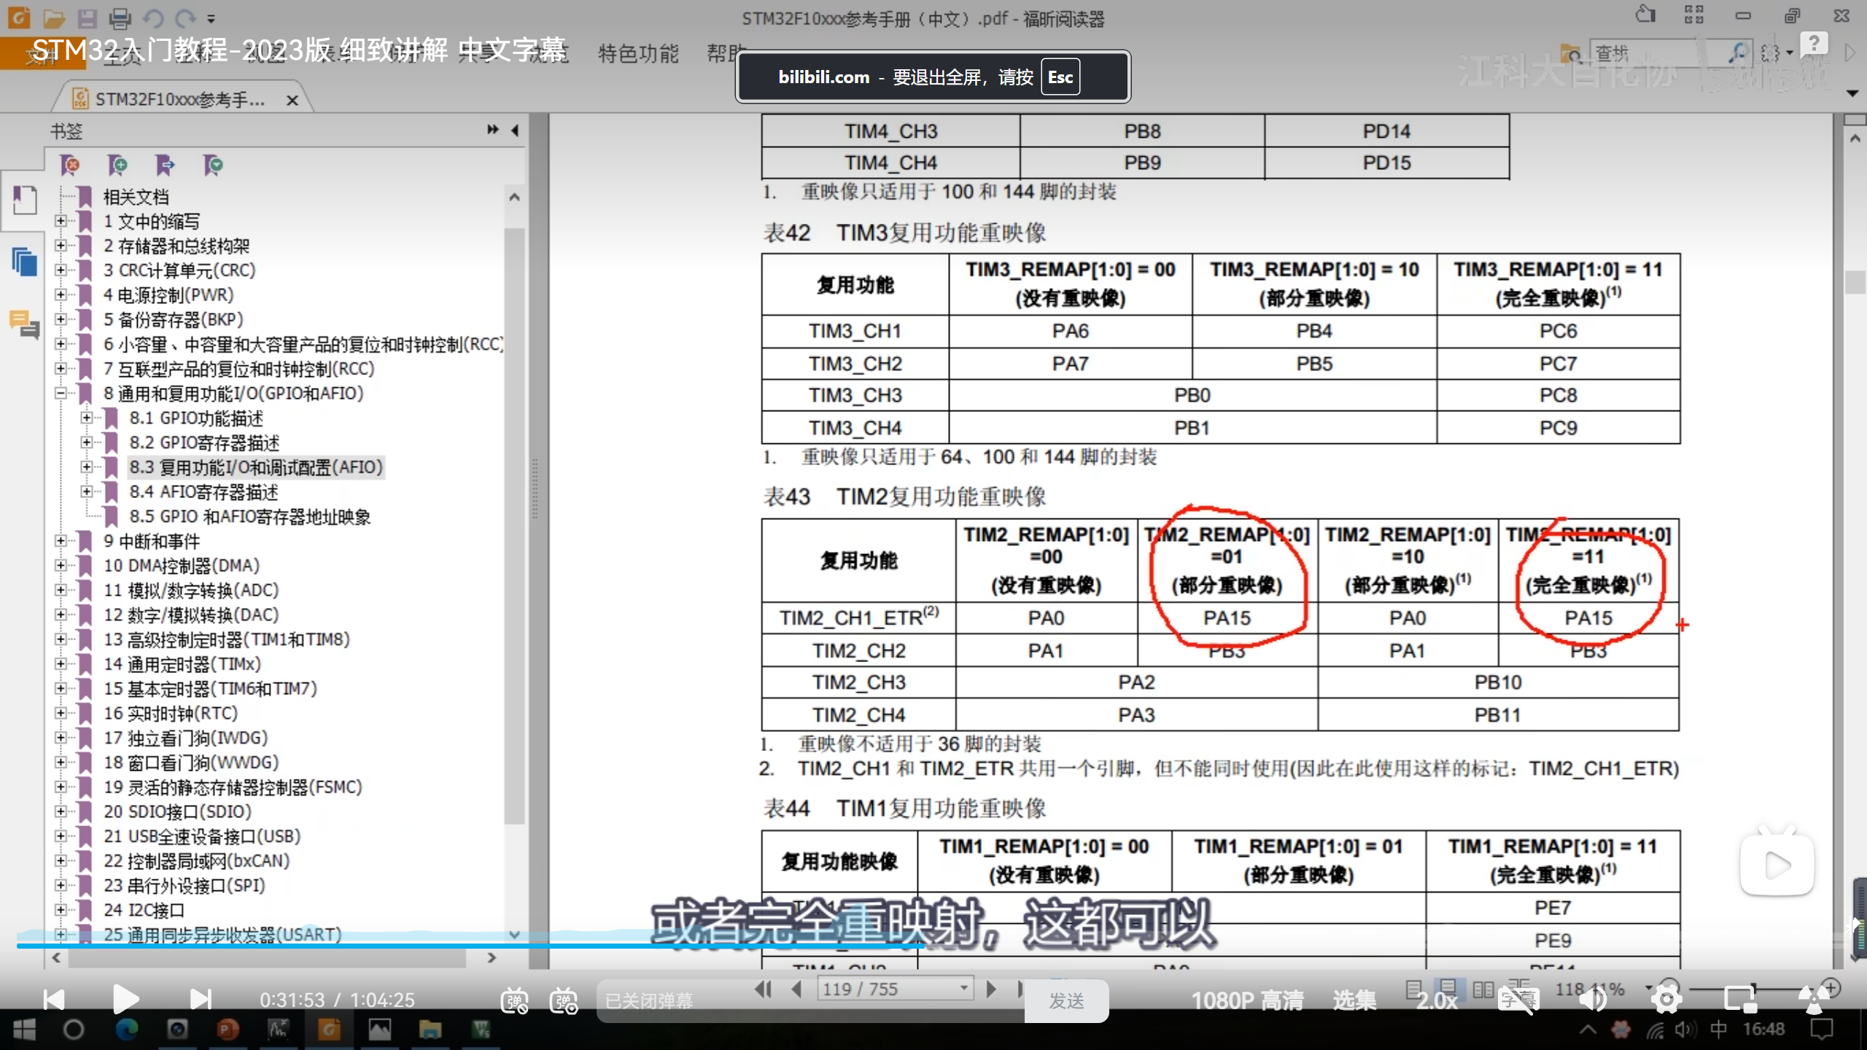Toggle the danmaku display switch

point(515,1000)
